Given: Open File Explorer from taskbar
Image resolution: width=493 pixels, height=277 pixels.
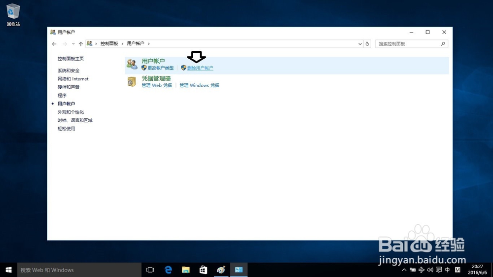Looking at the screenshot, I should tap(186, 270).
